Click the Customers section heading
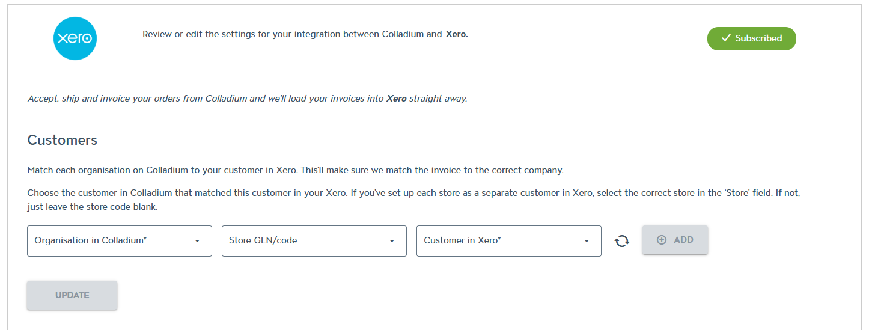The height and width of the screenshot is (330, 869). click(63, 140)
